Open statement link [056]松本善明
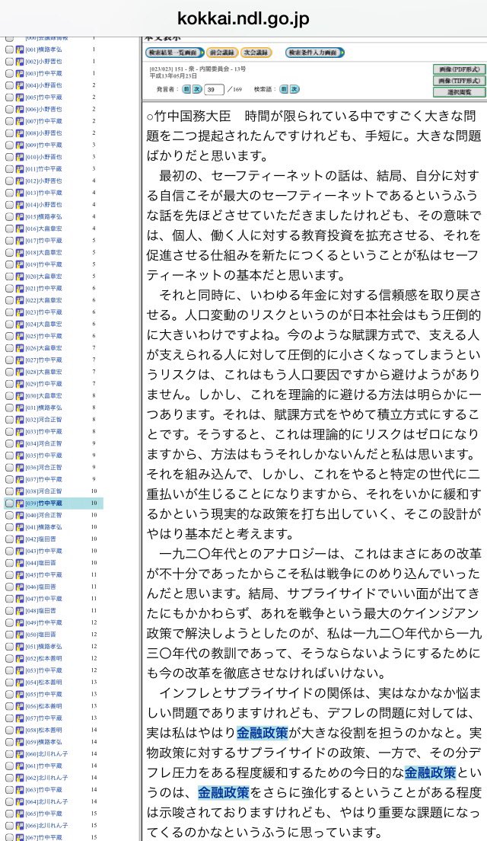Screen dimensions: 487x841 43,706
